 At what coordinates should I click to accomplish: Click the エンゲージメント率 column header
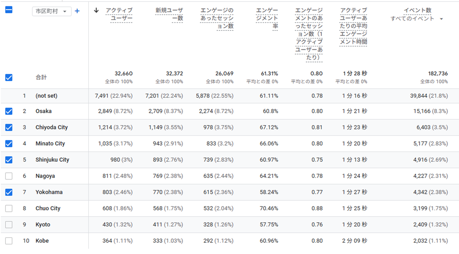(x=267, y=18)
